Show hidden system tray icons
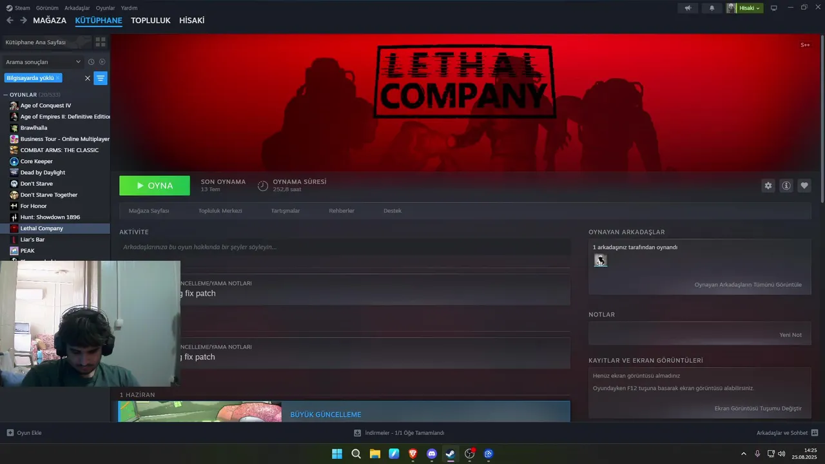 tap(744, 454)
